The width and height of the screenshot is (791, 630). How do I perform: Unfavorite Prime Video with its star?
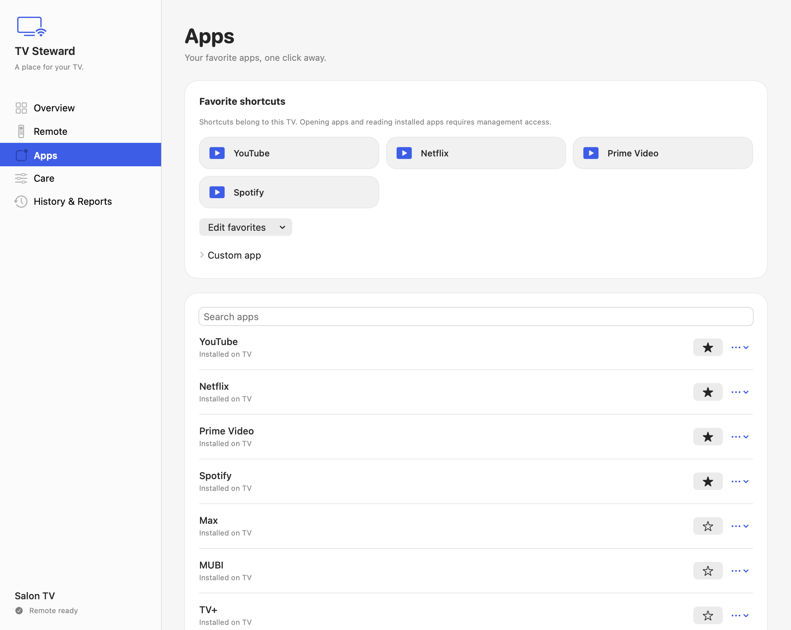point(708,437)
